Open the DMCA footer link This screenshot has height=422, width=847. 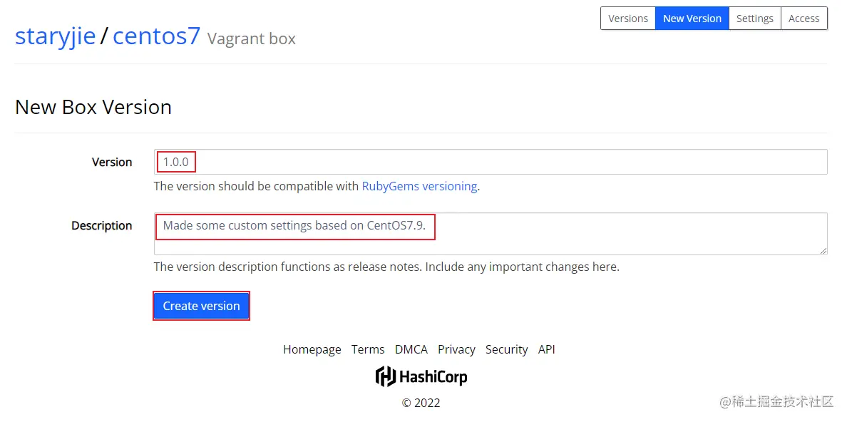[411, 349]
